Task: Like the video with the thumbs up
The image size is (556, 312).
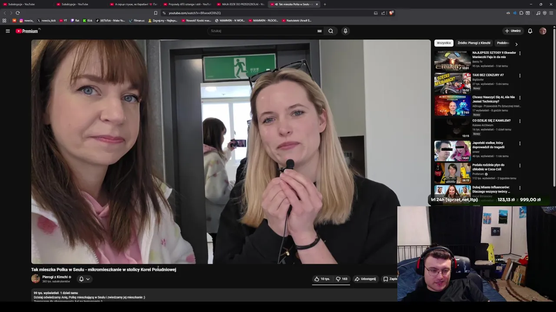Action: [x=322, y=279]
